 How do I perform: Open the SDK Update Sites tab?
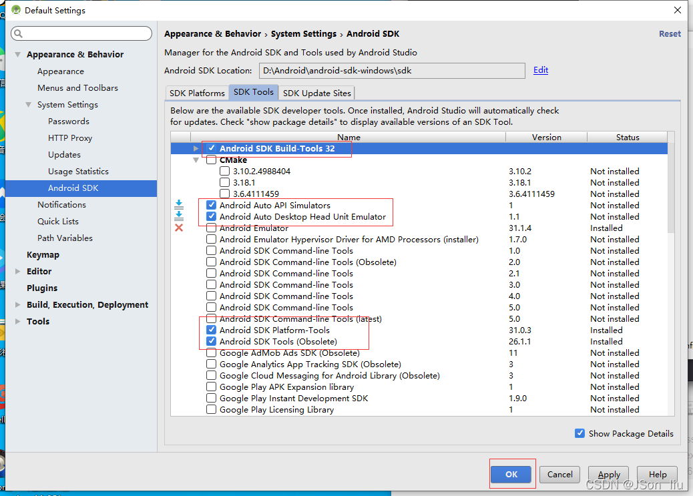click(317, 93)
